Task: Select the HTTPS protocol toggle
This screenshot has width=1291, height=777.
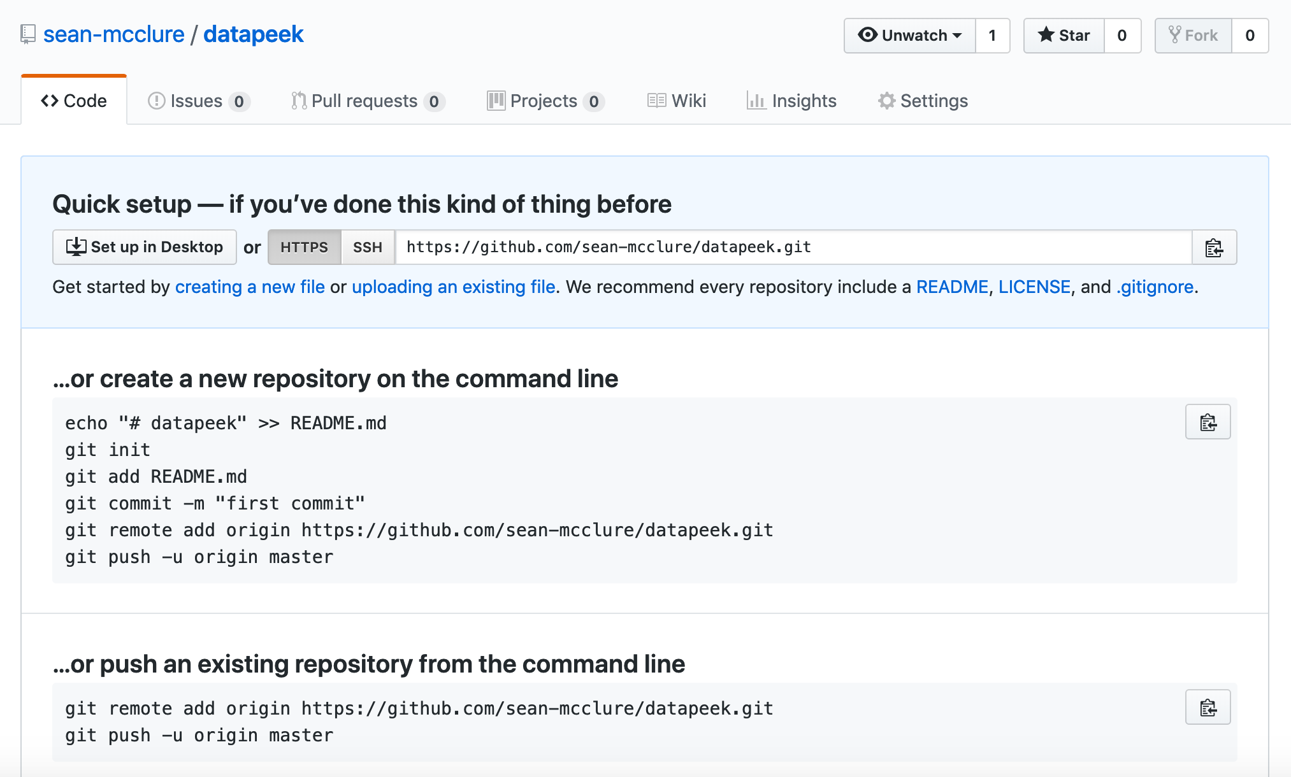Action: (x=305, y=247)
